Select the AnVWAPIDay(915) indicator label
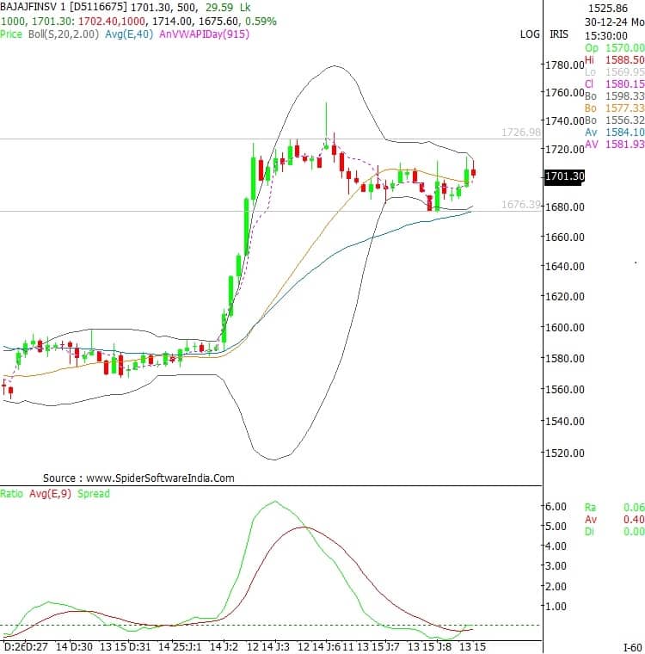Viewport: 645px width, 654px height. (202, 34)
